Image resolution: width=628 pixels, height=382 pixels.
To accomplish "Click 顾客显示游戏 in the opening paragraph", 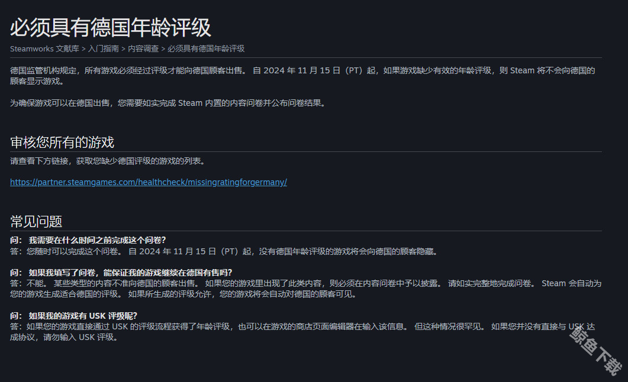I will pos(36,81).
